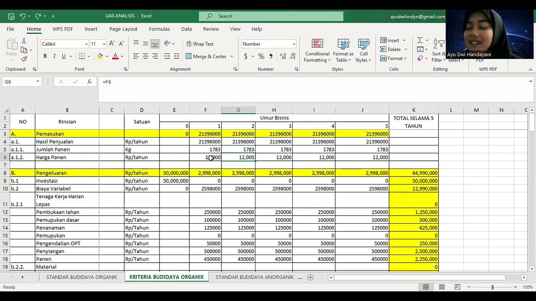Viewport: 536px width, 301px height.
Task: Click the Undo arrow
Action: point(22,16)
